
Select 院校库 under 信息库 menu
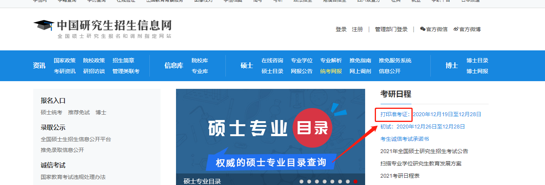[x=200, y=60]
